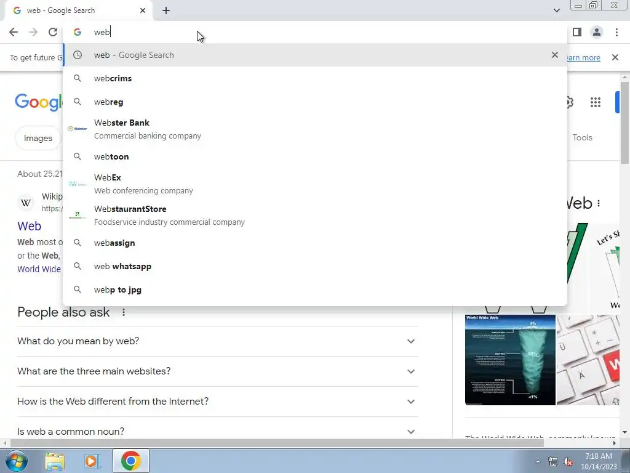Click the Images filter chip
The height and width of the screenshot is (473, 630).
tap(38, 138)
